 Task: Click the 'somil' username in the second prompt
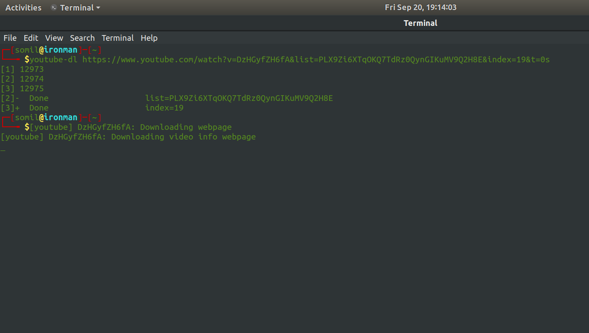(27, 118)
